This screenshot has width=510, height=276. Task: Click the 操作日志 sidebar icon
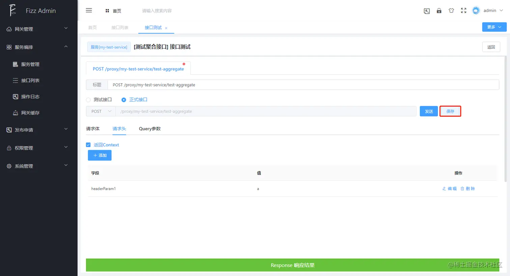point(16,96)
